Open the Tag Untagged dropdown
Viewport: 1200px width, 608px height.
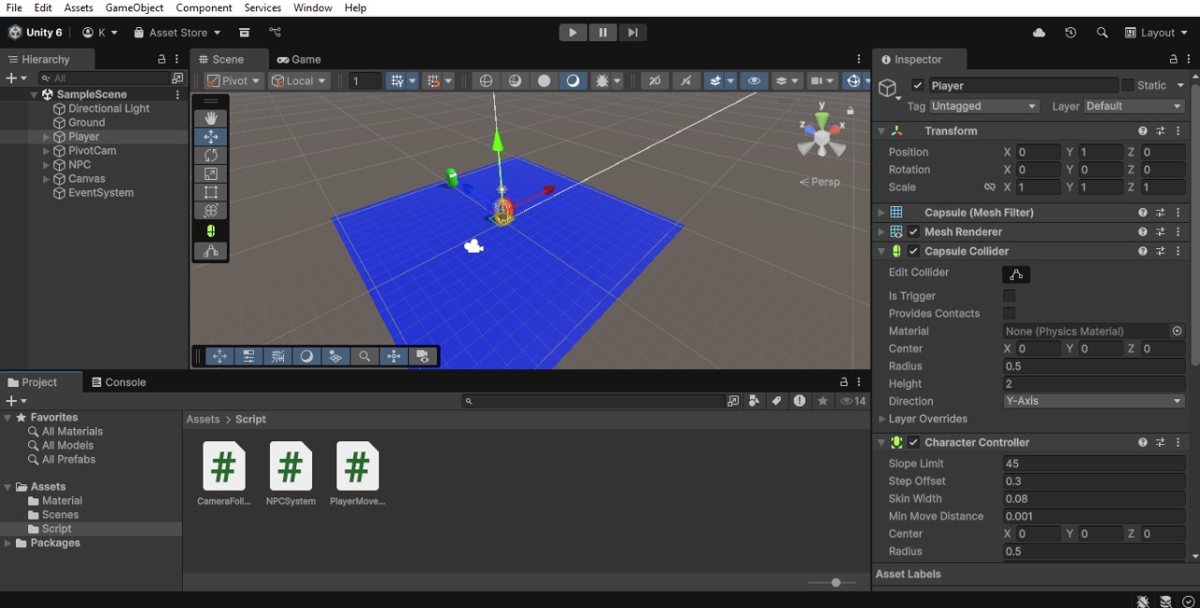click(984, 107)
